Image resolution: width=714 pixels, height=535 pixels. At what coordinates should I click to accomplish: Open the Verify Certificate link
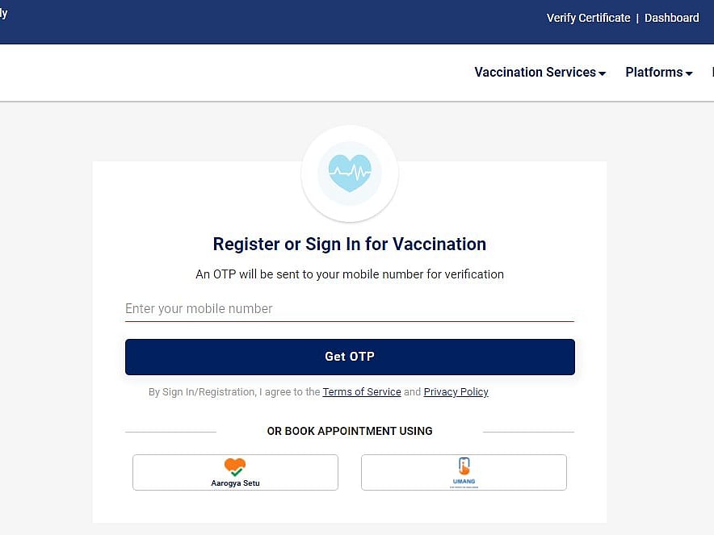coord(588,18)
